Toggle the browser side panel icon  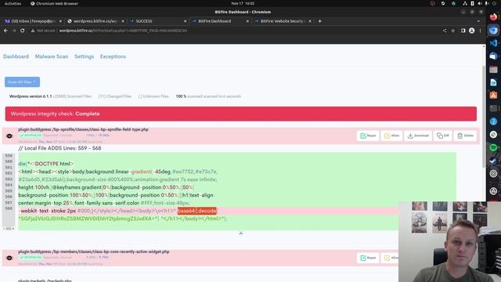(x=463, y=31)
